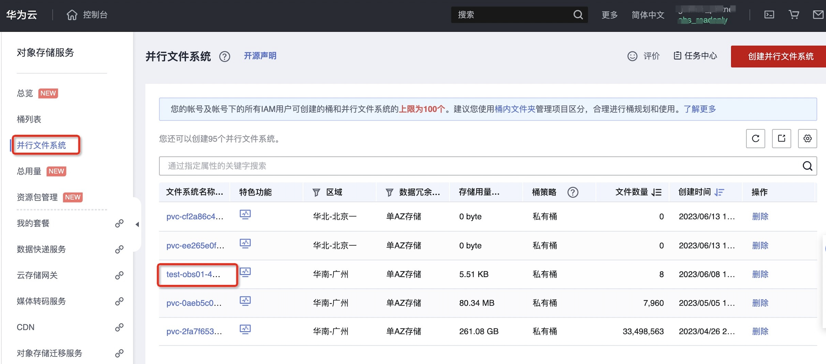Open the table column settings gear

[x=807, y=139]
